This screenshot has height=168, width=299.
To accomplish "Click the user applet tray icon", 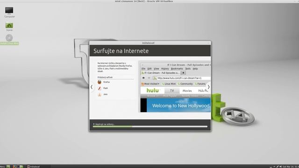I will (271, 167).
